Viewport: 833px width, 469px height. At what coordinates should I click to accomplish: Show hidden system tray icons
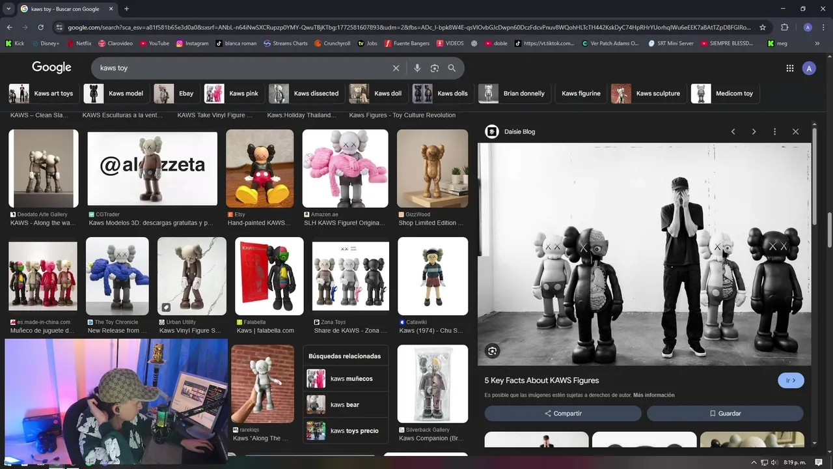(x=754, y=462)
